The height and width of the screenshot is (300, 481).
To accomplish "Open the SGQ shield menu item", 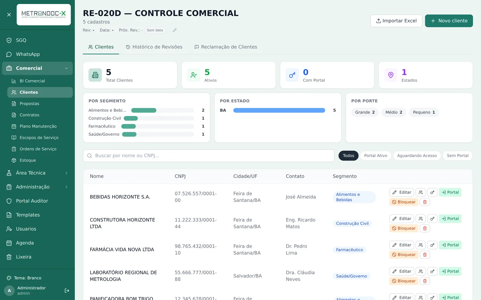I will pos(37,40).
